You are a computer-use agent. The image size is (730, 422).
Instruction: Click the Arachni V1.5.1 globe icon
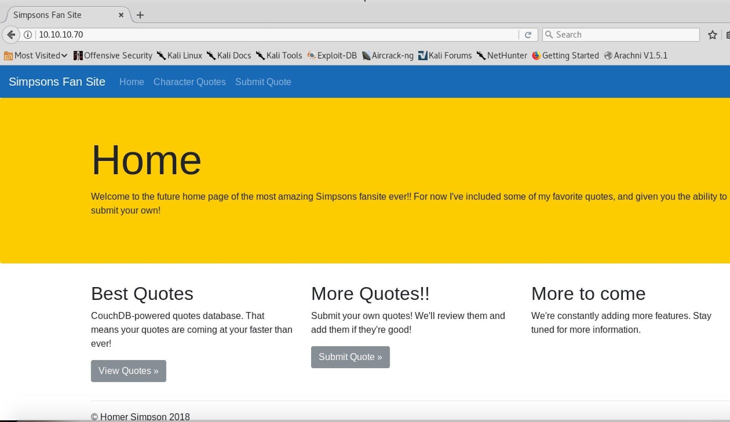coord(608,56)
